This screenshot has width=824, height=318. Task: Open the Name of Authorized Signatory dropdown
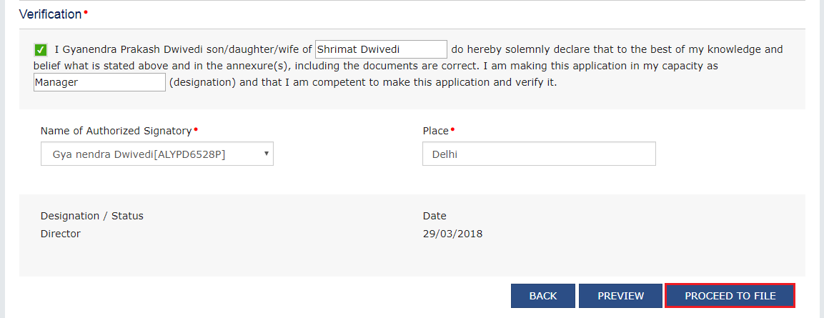pyautogui.click(x=157, y=154)
